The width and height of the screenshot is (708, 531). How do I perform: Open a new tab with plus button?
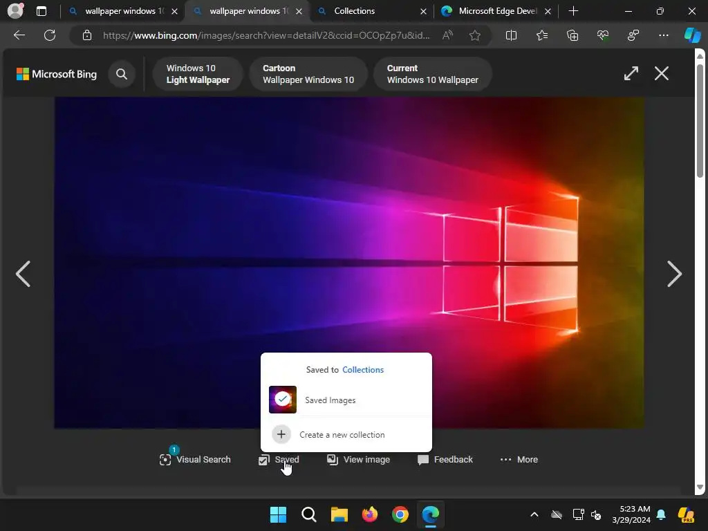[573, 11]
